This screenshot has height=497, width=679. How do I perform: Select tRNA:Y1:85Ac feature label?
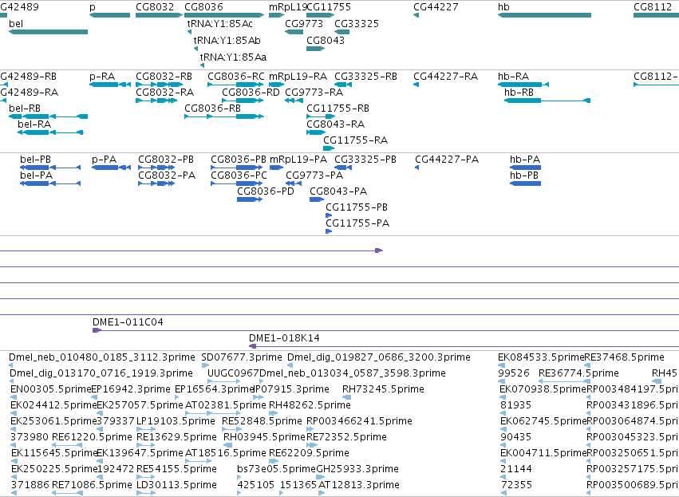[220, 24]
